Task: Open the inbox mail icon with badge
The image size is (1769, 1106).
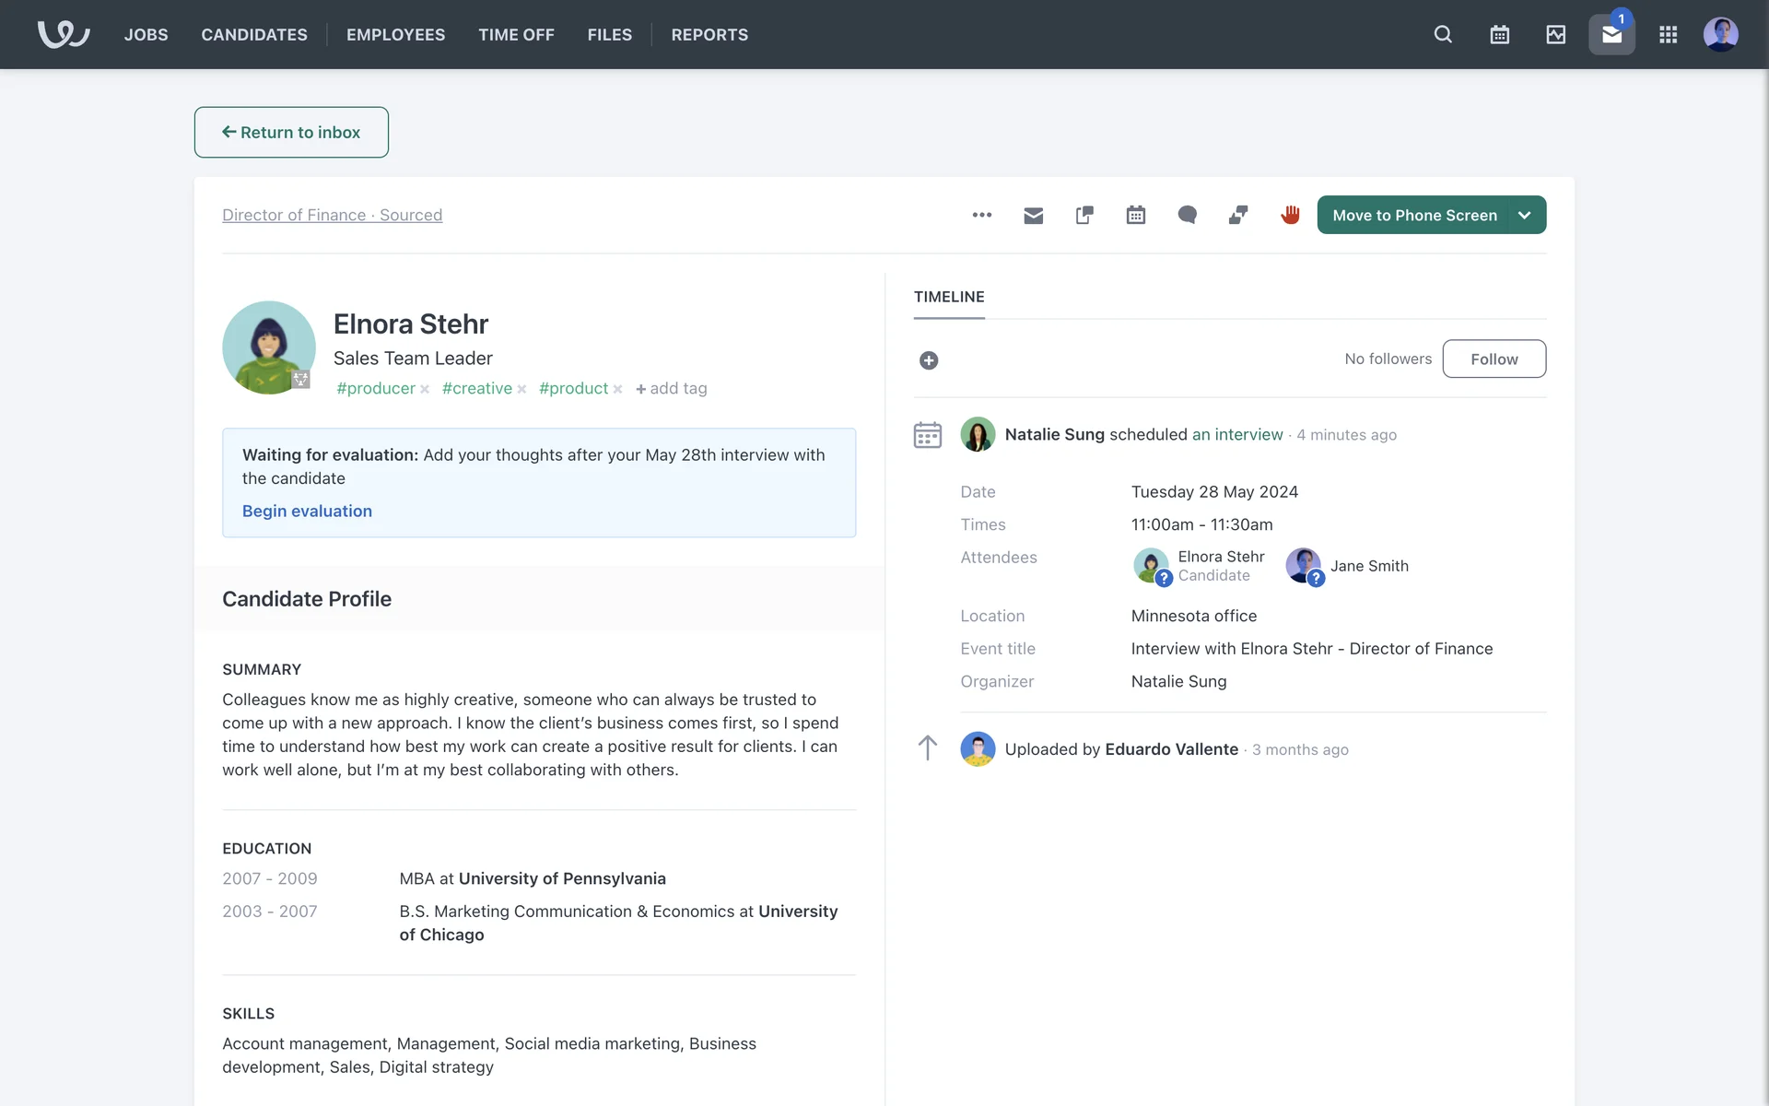Action: click(1611, 35)
